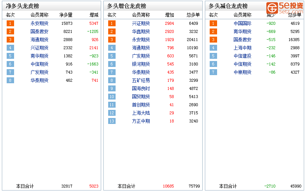
Task: Click rank 1 badge beside 中国国际
Action: 213,23
